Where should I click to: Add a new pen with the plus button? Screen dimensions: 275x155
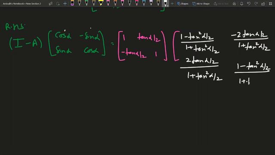[172, 3]
